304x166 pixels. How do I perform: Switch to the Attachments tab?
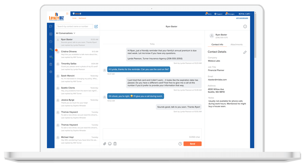coord(236,45)
